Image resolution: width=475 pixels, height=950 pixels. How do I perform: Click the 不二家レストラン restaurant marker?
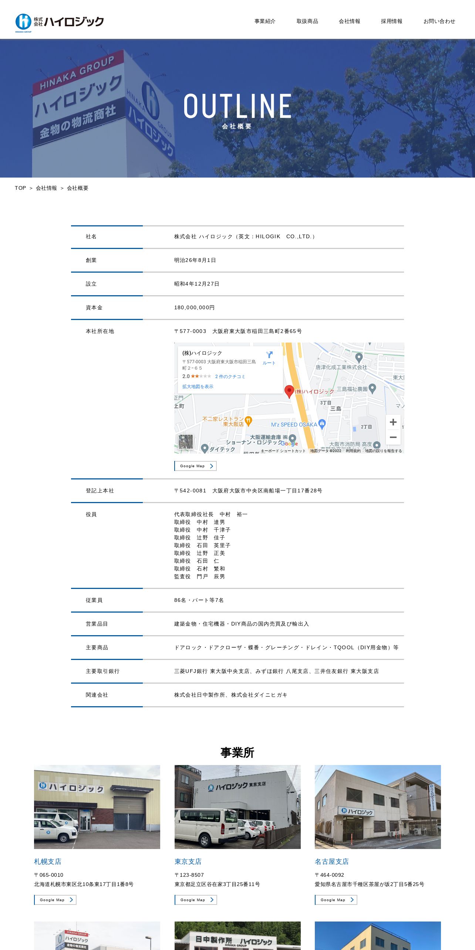[x=249, y=421]
